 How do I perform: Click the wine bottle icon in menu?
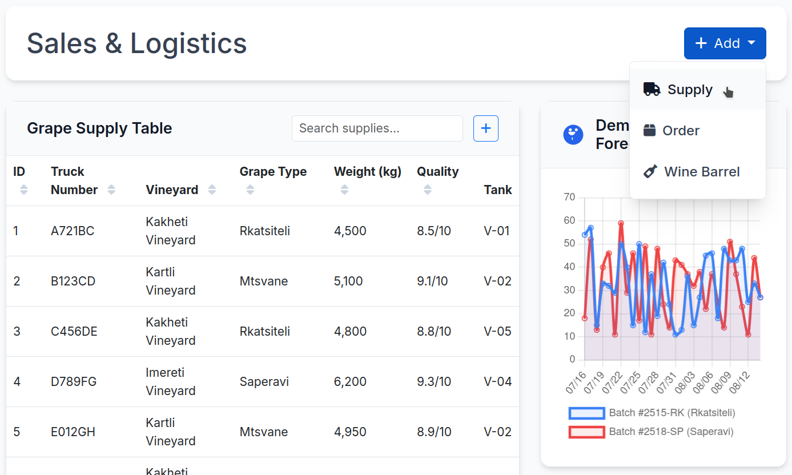(x=650, y=172)
